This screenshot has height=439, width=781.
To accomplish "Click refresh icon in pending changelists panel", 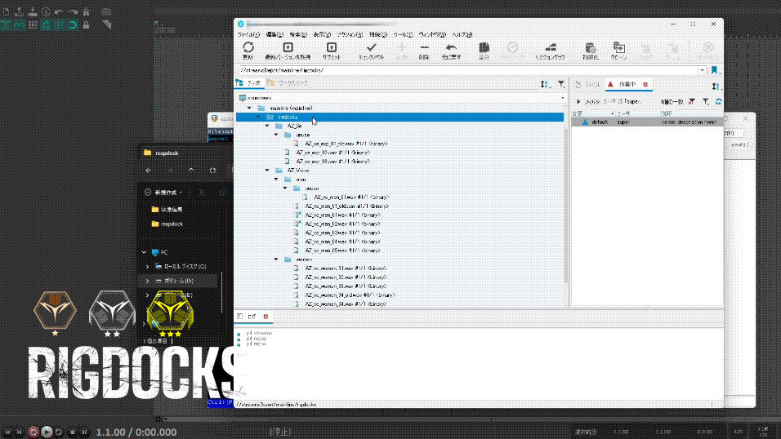I will [x=718, y=101].
